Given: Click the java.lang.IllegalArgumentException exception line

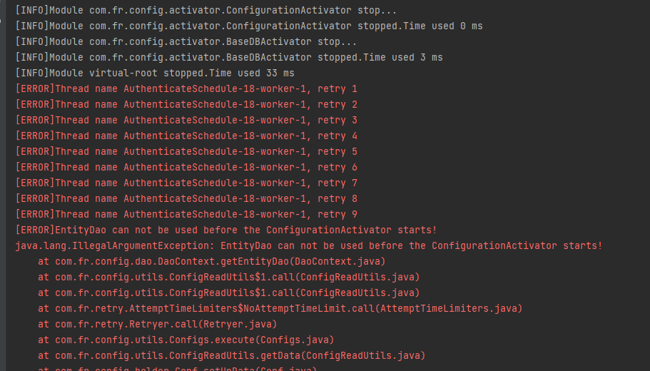Looking at the screenshot, I should click(x=308, y=246).
